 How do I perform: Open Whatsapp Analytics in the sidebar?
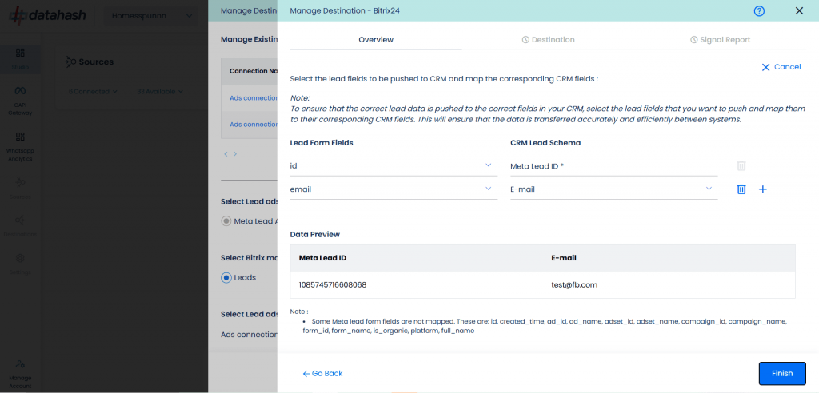pyautogui.click(x=20, y=146)
